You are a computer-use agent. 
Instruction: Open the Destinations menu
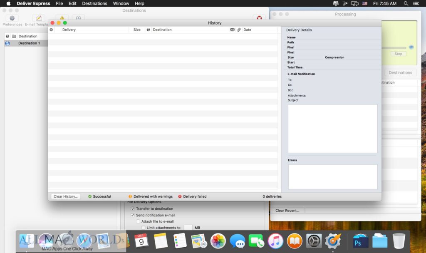[x=94, y=3]
